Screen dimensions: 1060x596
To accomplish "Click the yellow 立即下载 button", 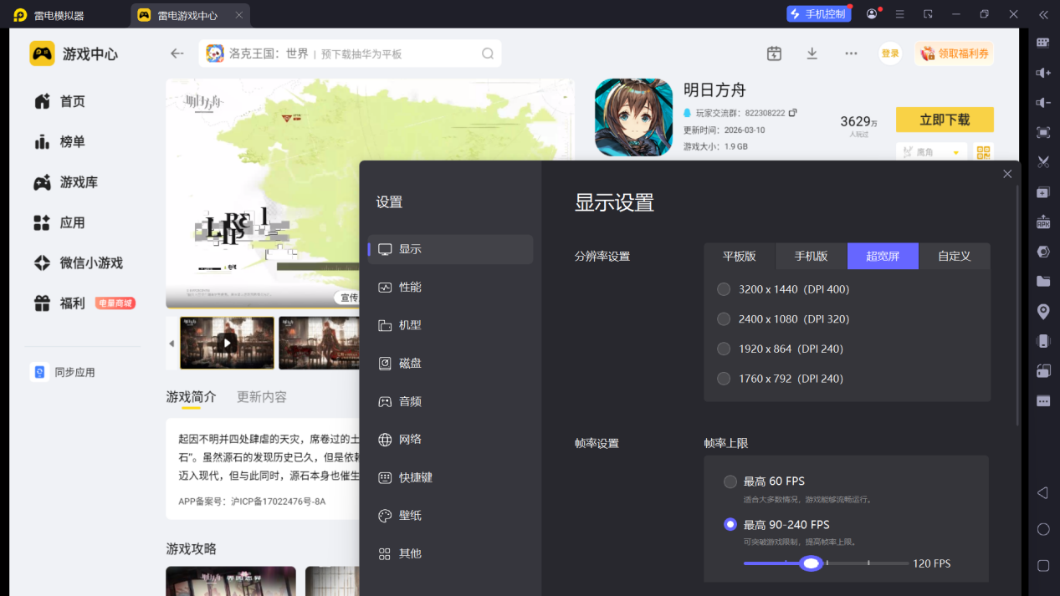I will tap(945, 120).
